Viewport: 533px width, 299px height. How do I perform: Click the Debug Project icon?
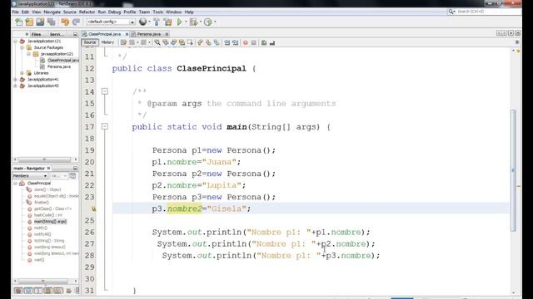click(193, 22)
